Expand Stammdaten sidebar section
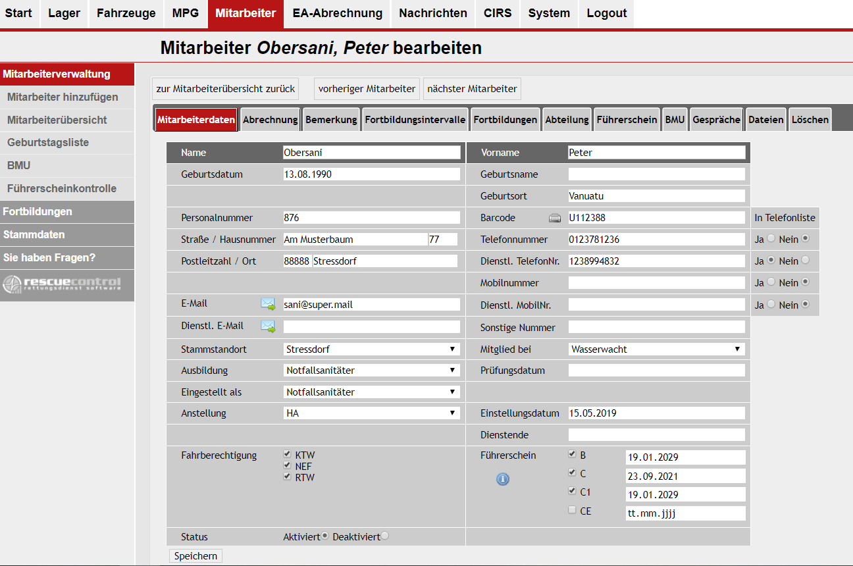 coord(67,234)
